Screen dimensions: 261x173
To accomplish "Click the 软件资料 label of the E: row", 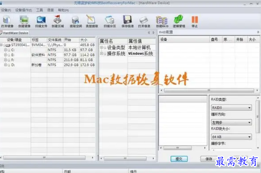I will 38,55.
